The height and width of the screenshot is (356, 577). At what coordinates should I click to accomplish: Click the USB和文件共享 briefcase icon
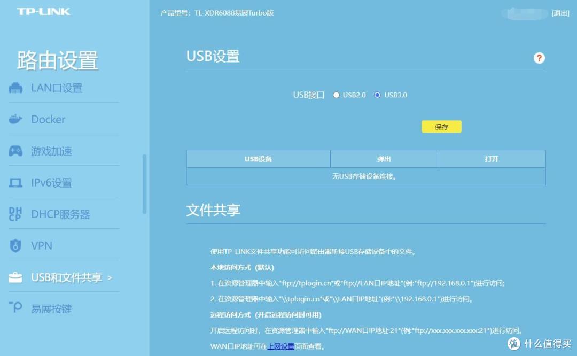point(15,277)
